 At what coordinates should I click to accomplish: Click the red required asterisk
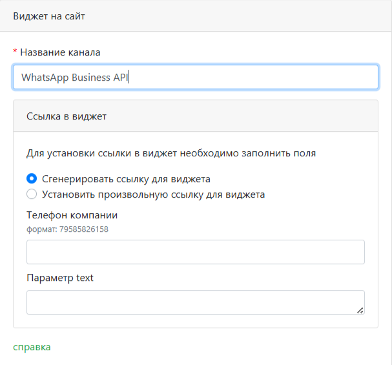pos(15,52)
